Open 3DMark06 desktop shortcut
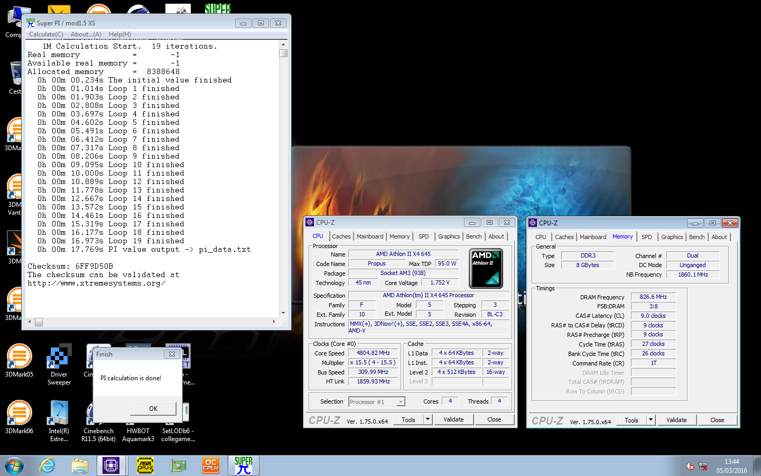 [19, 417]
